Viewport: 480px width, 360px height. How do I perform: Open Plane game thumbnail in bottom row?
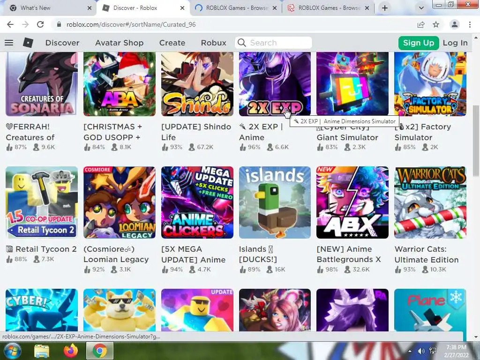click(x=430, y=310)
